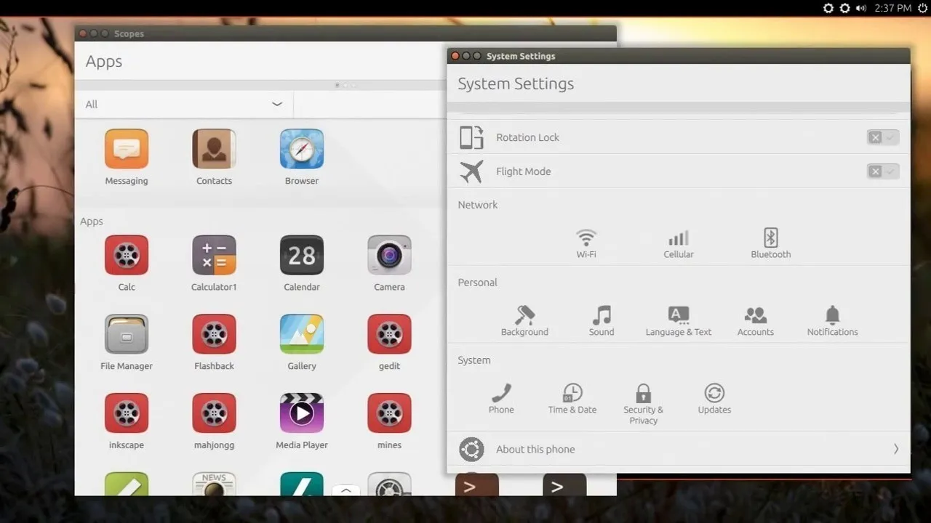931x523 pixels.
Task: Open Cellular settings
Action: 678,242
